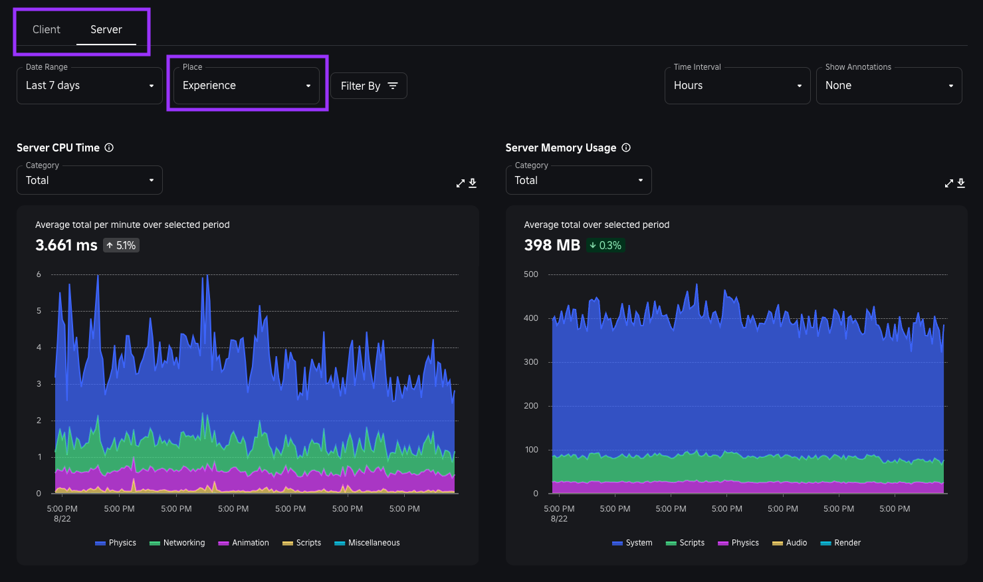The height and width of the screenshot is (582, 983).
Task: Toggle Physics series in CPU Time legend
Action: 116,543
